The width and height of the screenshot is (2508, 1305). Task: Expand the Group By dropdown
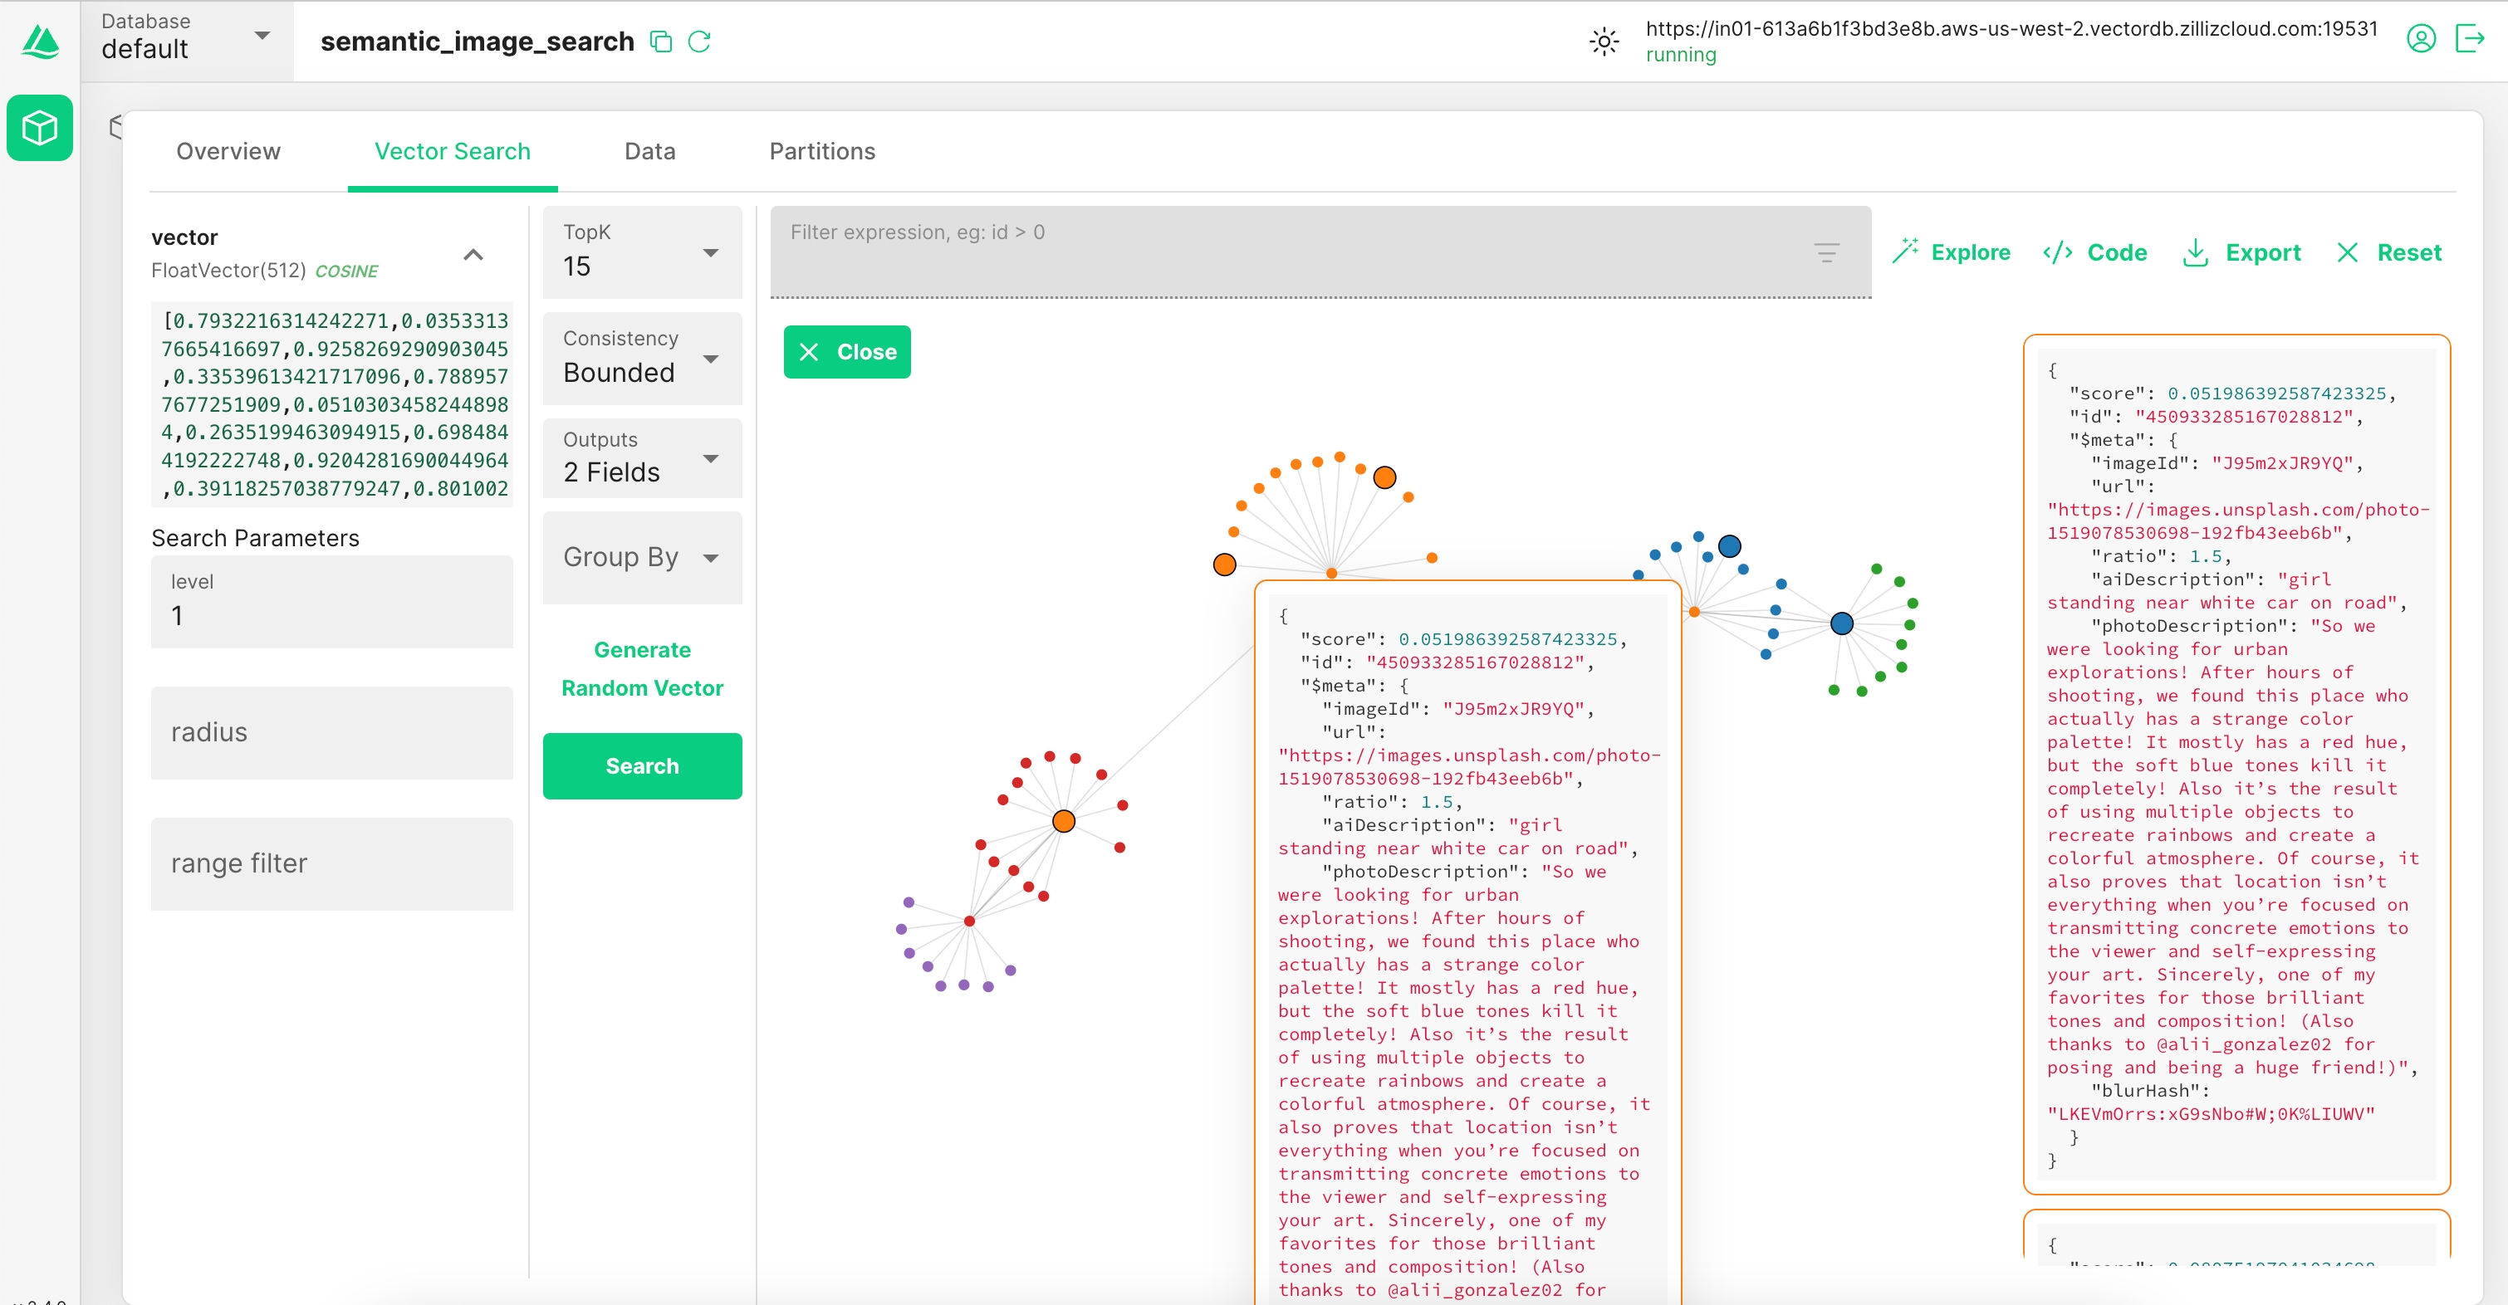(x=643, y=558)
